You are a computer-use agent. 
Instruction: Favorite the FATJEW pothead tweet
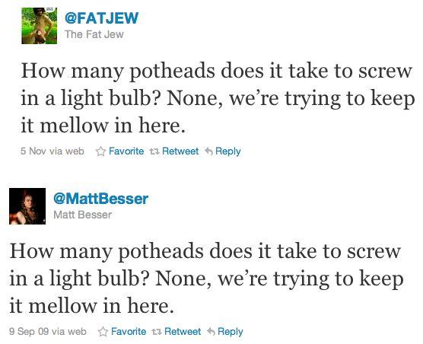point(120,151)
